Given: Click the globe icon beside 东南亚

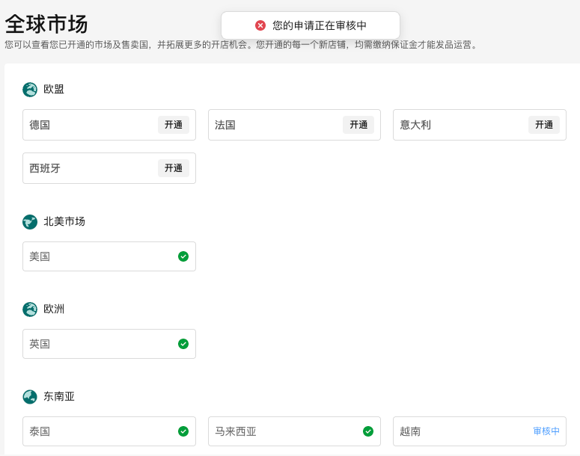Looking at the screenshot, I should click(30, 397).
